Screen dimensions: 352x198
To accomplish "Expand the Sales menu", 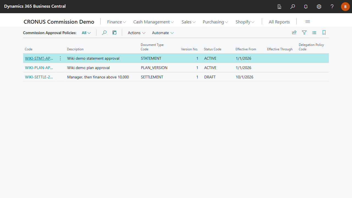I will pyautogui.click(x=188, y=22).
